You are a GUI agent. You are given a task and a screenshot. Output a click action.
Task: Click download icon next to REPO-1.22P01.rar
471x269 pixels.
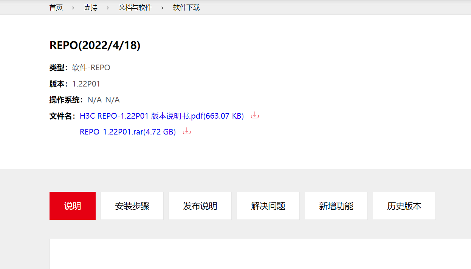[187, 131]
